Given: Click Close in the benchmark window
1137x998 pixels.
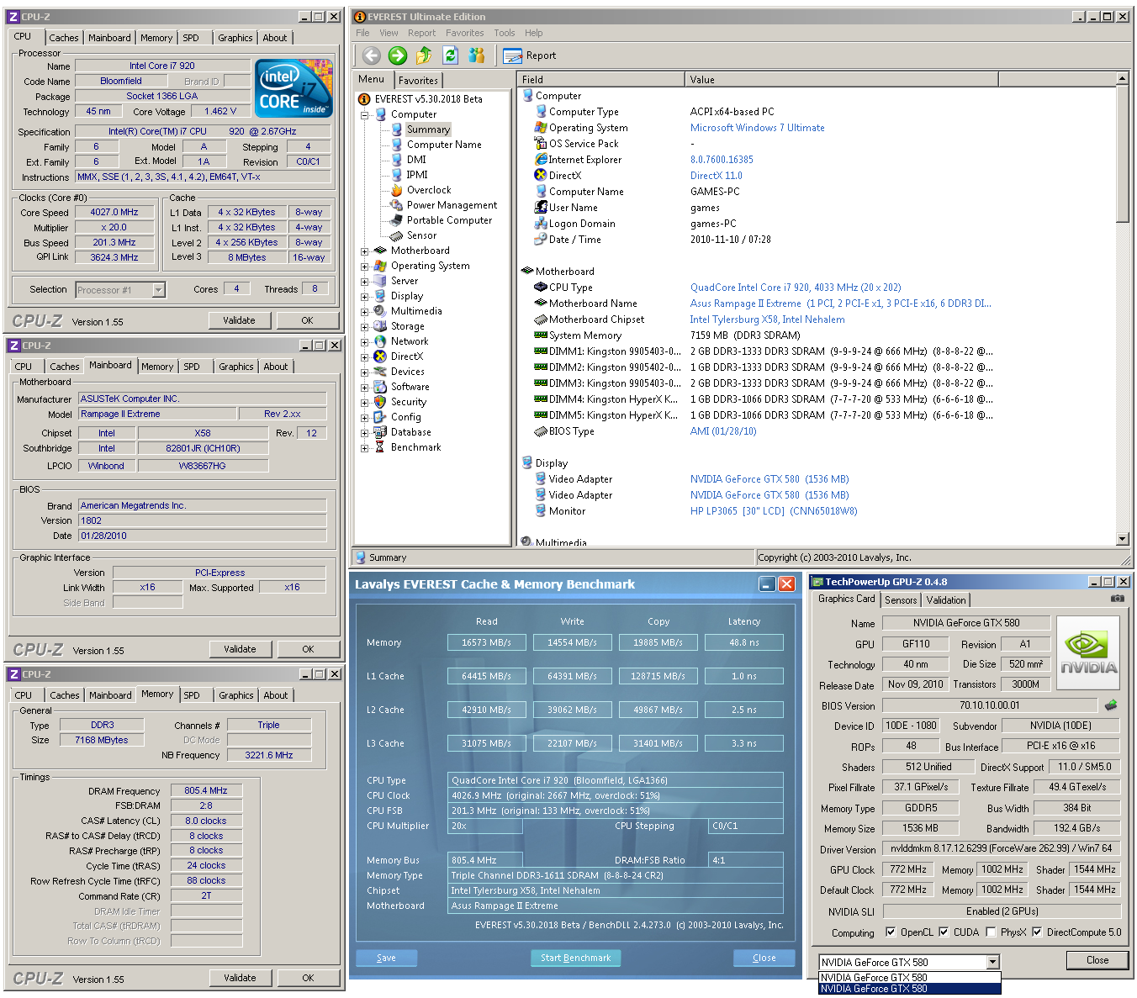Looking at the screenshot, I should tap(764, 958).
